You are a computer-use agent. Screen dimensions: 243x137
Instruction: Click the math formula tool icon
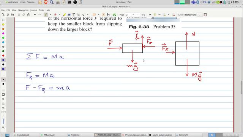coord(79,15)
